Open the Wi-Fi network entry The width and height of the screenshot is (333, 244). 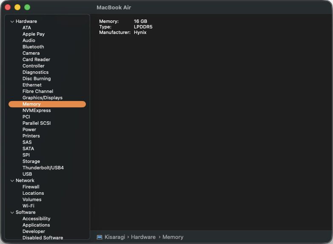coord(28,206)
